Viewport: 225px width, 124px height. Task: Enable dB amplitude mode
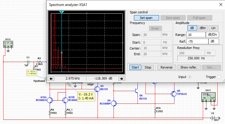tap(192, 28)
